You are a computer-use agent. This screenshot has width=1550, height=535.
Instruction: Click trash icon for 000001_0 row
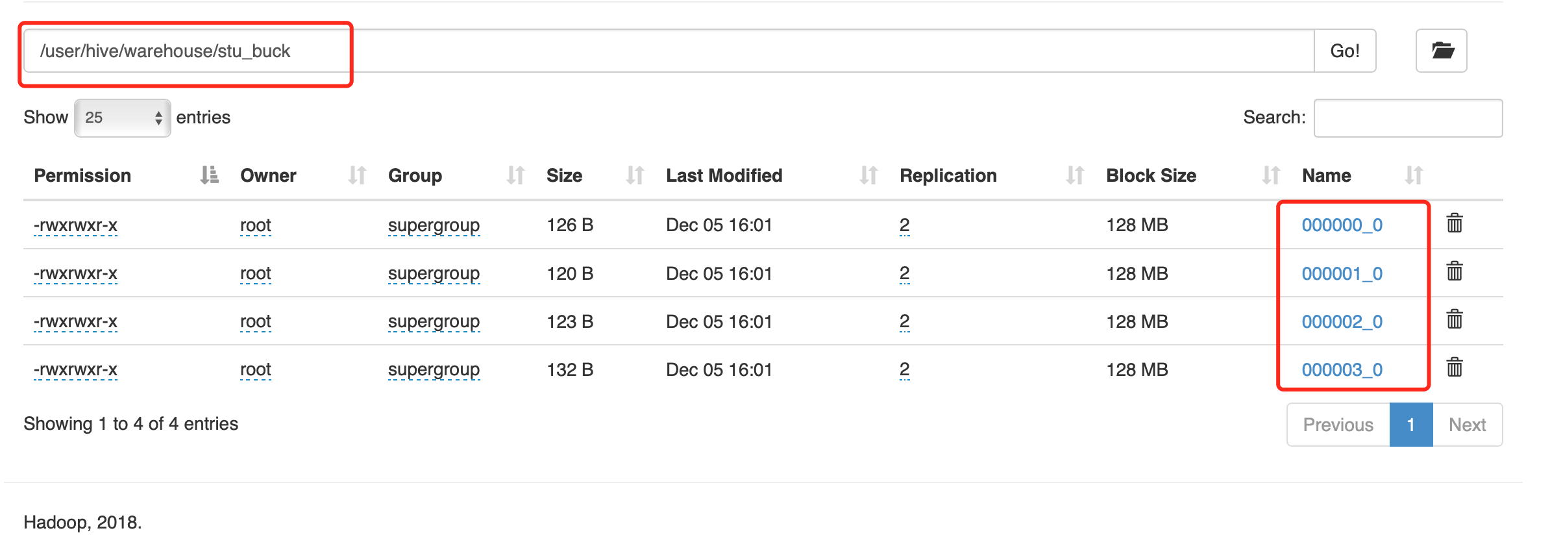pyautogui.click(x=1455, y=272)
